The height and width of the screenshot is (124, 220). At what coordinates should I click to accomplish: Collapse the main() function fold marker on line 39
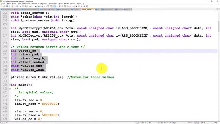(x=10, y=85)
